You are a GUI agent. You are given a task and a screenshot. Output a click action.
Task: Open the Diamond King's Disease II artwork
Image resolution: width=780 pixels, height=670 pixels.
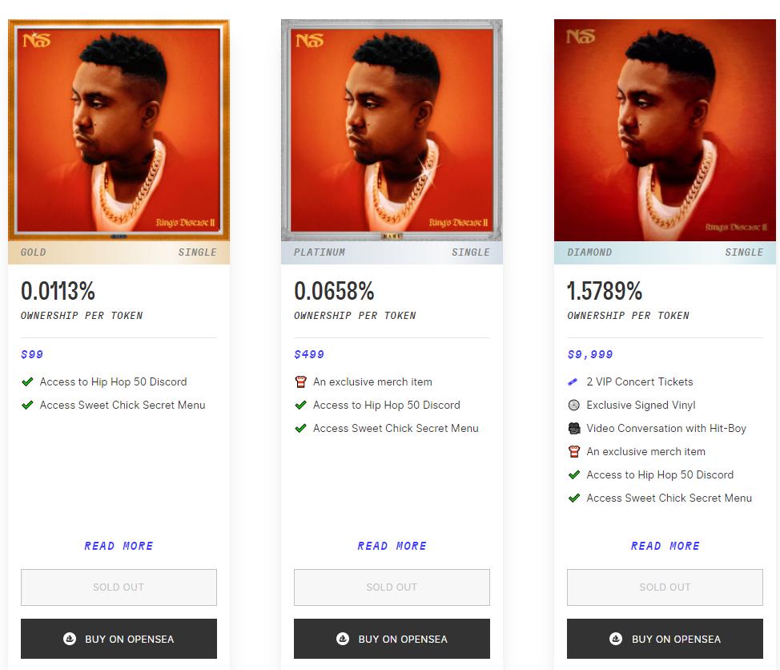tap(665, 130)
